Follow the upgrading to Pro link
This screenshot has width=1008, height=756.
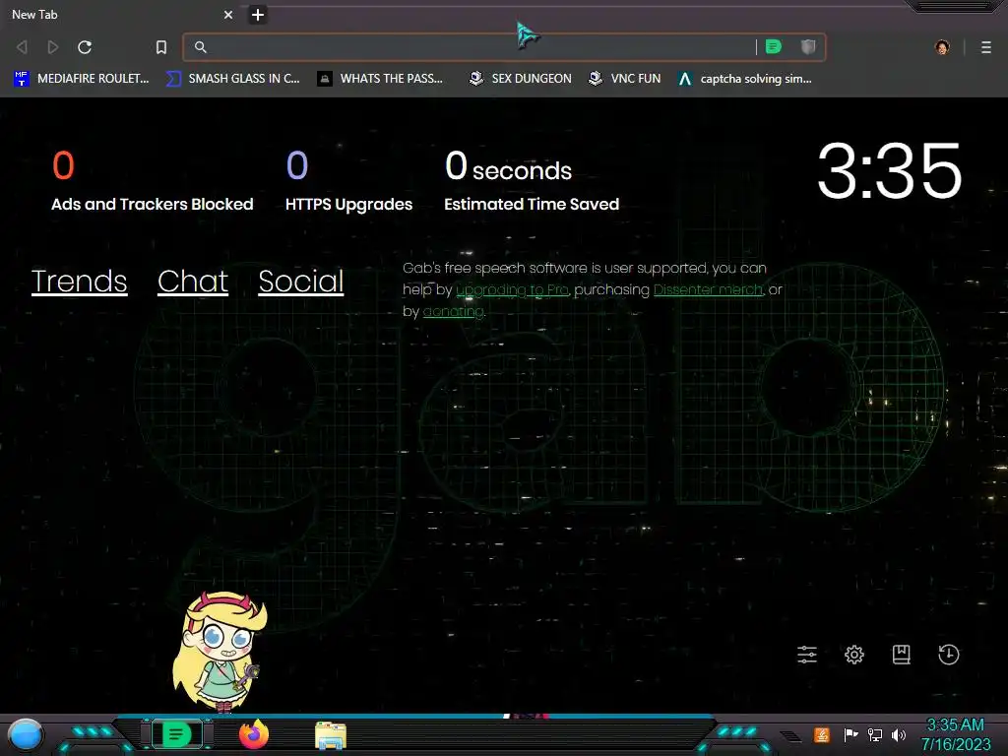(x=512, y=290)
